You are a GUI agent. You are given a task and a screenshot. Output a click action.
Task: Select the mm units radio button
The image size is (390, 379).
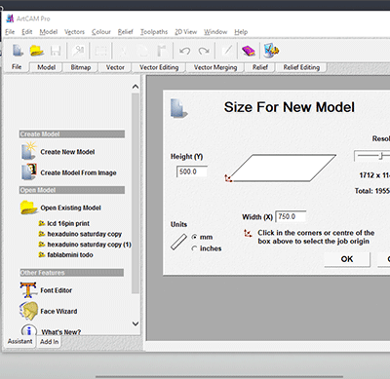[194, 237]
